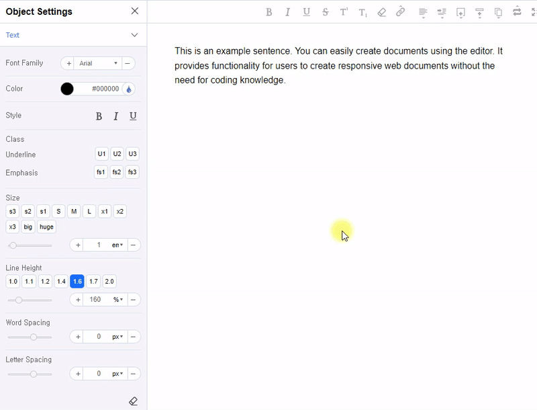This screenshot has width=537, height=410.
Task: Click the Letter Spacing slider handle
Action: click(33, 374)
